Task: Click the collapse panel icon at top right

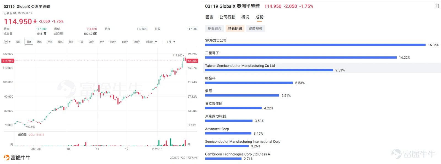Action: pyautogui.click(x=437, y=6)
